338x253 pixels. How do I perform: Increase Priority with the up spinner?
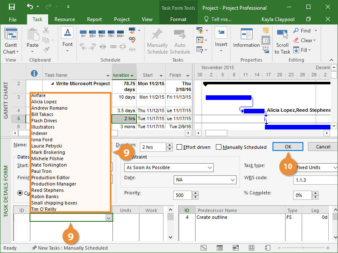pos(195,193)
